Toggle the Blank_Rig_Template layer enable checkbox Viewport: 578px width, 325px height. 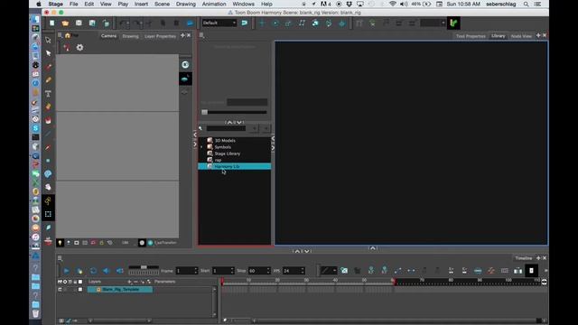(60, 290)
